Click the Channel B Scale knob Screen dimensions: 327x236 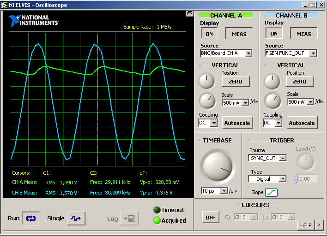[272, 100]
